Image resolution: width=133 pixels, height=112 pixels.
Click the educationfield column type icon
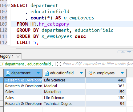(x=47, y=73)
